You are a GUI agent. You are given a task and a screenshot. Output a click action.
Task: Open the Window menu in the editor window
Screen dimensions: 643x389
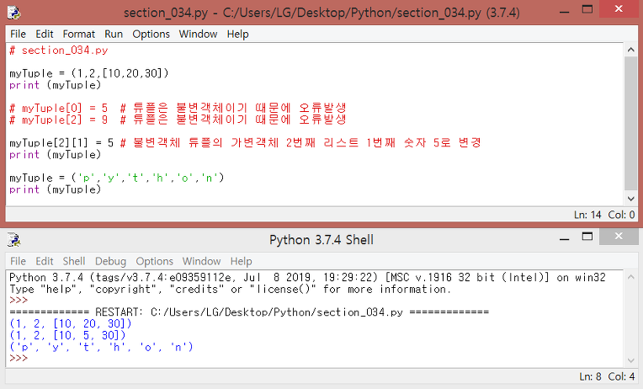pyautogui.click(x=198, y=34)
